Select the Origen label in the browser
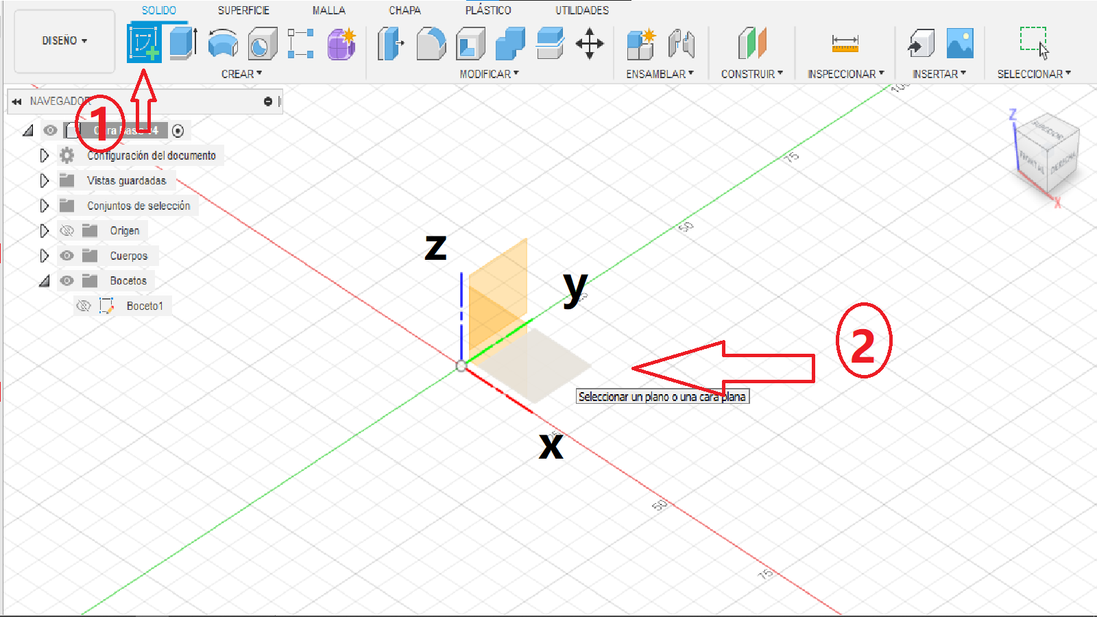This screenshot has height=617, width=1097. tap(125, 230)
